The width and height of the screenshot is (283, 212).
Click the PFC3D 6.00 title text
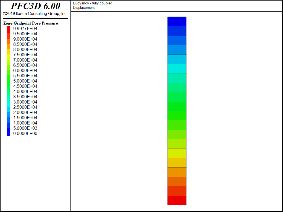click(x=35, y=6)
